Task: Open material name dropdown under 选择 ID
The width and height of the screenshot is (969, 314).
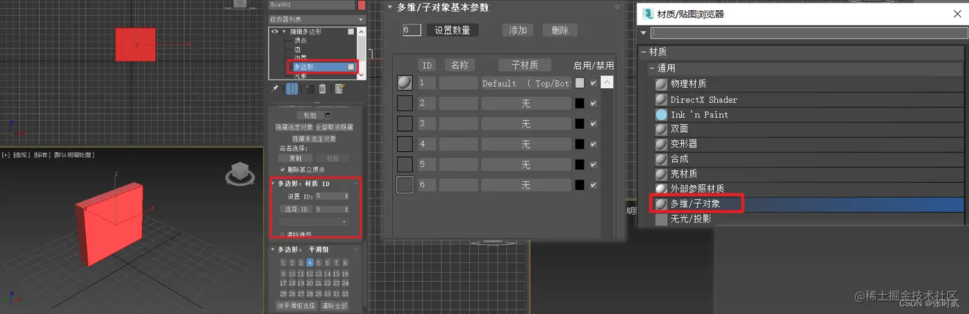Action: (x=314, y=222)
